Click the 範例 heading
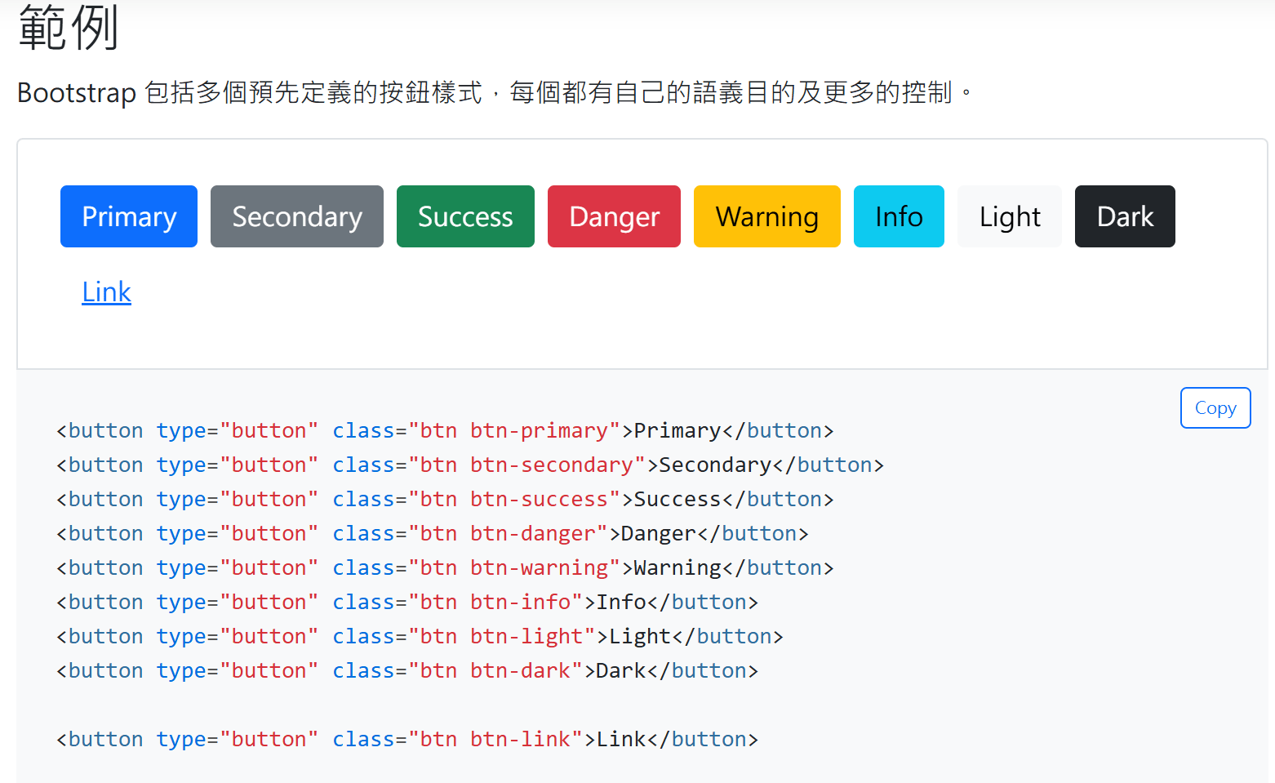Screen dimensions: 1275x783 (69, 28)
